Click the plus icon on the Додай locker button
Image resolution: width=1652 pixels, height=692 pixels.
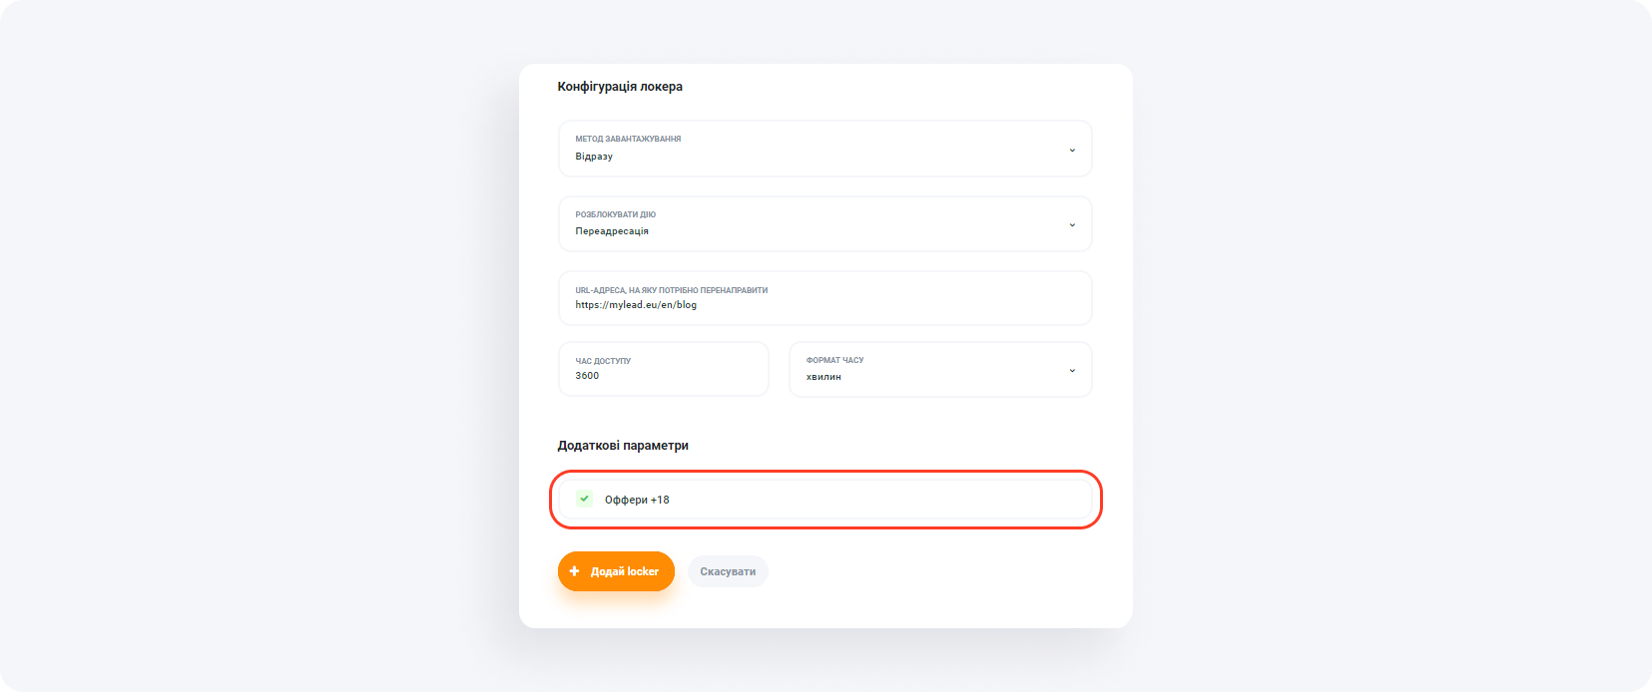[574, 571]
